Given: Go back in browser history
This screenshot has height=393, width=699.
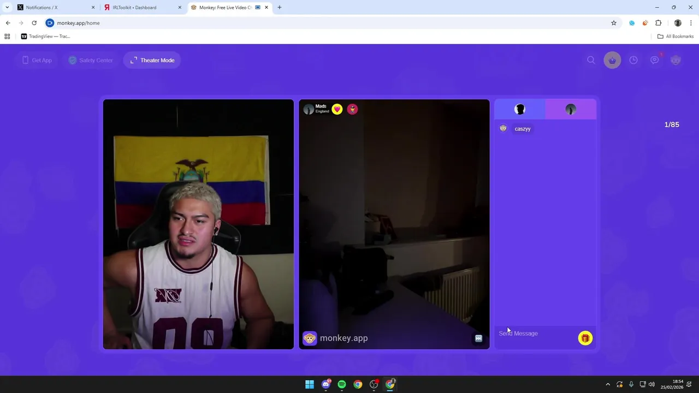Looking at the screenshot, I should pos(8,23).
